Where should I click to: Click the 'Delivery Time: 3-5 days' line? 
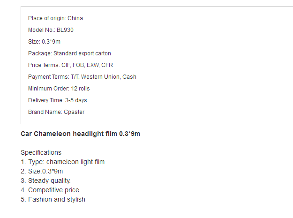coord(58,100)
